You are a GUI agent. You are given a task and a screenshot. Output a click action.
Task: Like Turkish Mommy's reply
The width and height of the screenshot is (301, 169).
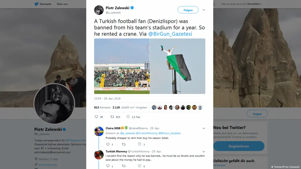point(140,166)
